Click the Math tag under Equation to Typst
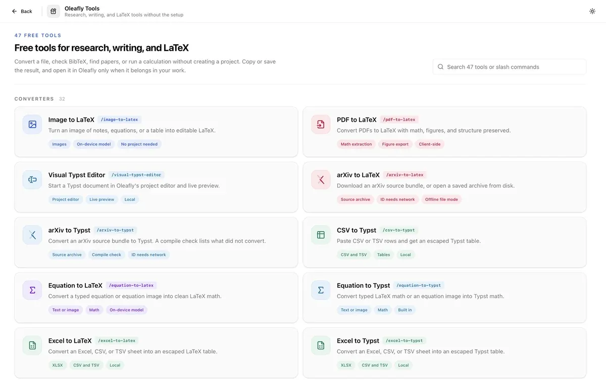606x380 pixels. [x=383, y=310]
